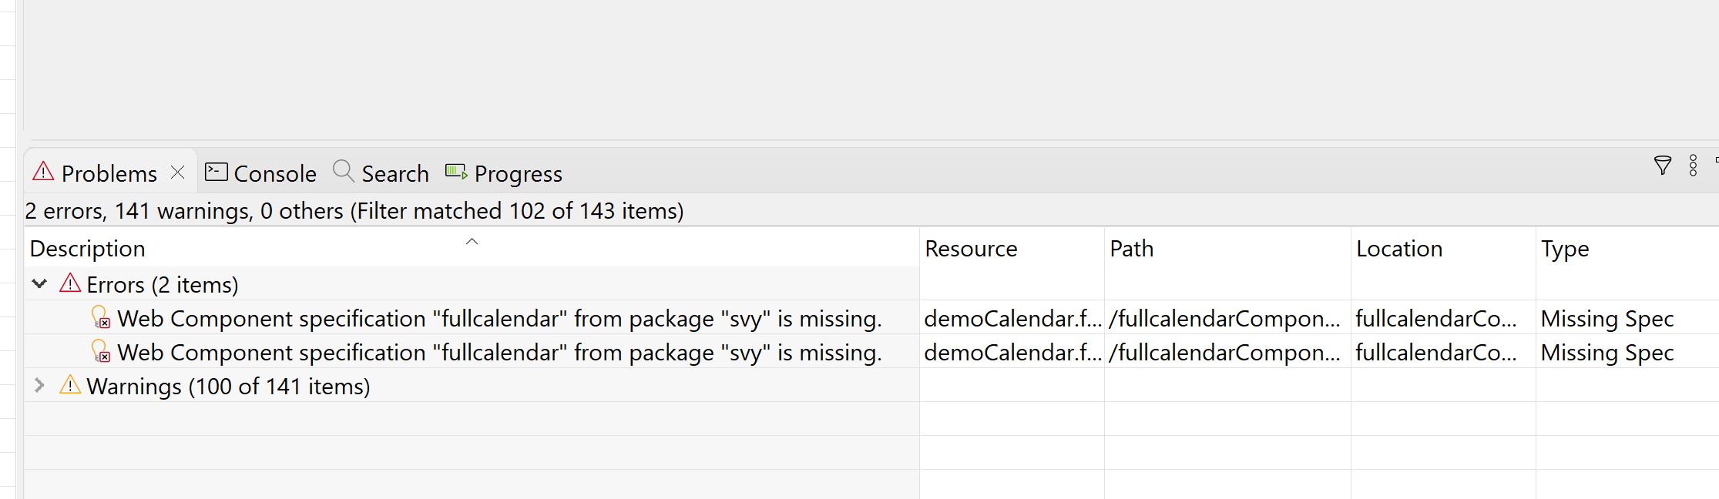Switch to the Search tab
Viewport: 1719px width, 499px height.
381,172
